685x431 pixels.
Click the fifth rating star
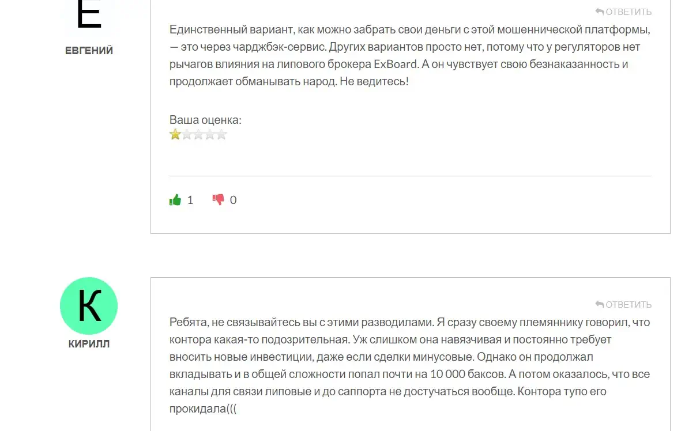point(221,134)
